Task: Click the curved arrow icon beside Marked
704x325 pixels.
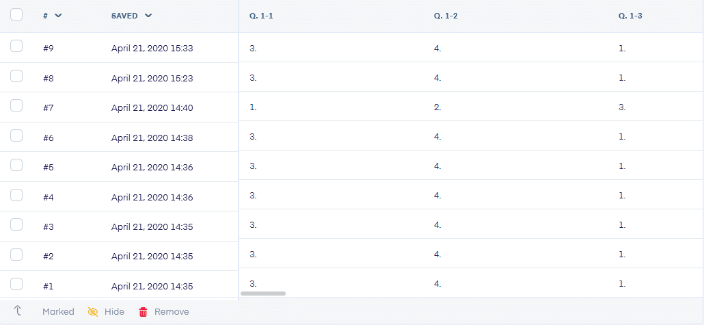Action: (x=18, y=311)
